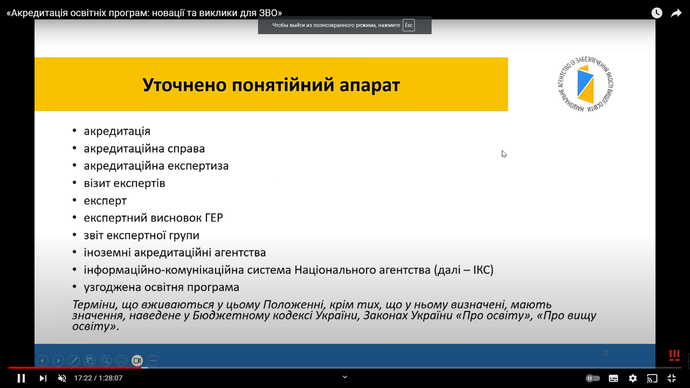This screenshot has width=690, height=388.
Task: Select the slide zoom magnifier icon
Action: [106, 360]
